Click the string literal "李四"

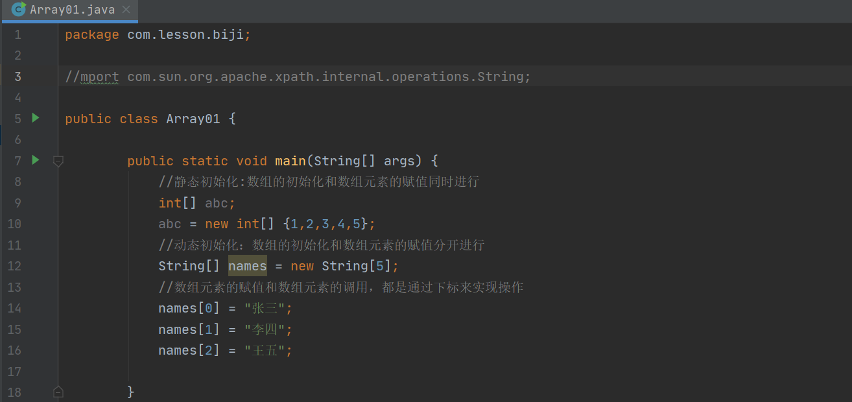tap(265, 329)
